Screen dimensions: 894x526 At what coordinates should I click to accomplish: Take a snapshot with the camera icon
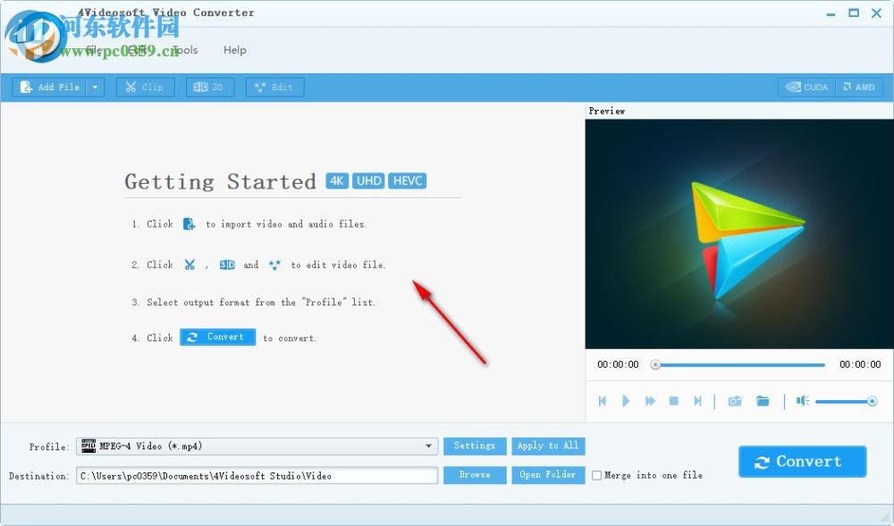click(x=734, y=401)
